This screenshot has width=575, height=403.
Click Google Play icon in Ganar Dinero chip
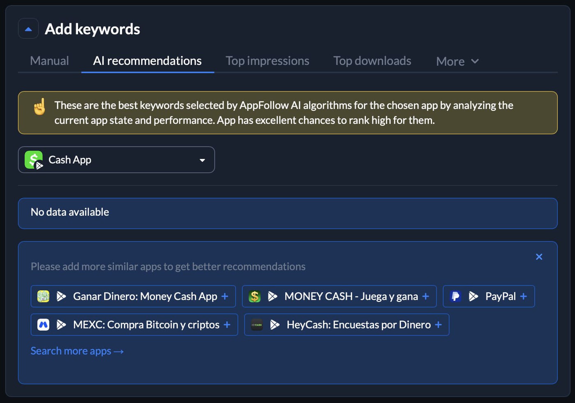click(61, 296)
